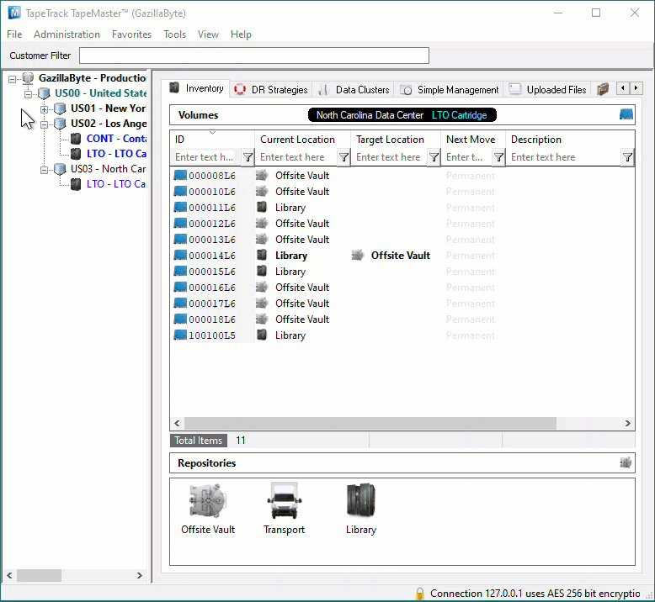Open the Administration menu
Viewport: 655px width, 602px height.
(67, 34)
